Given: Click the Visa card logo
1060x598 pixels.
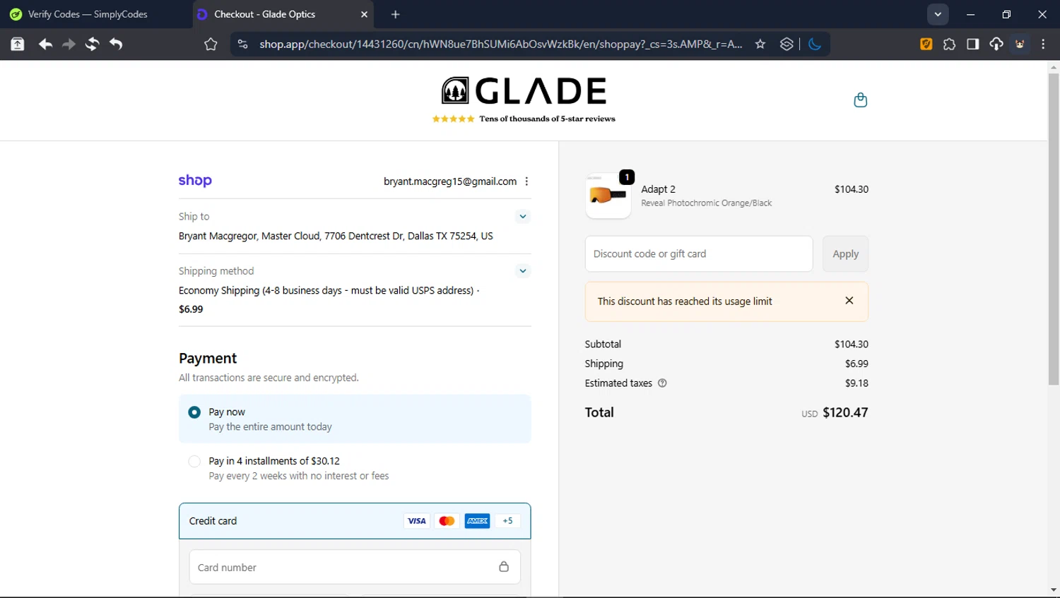Looking at the screenshot, I should tap(417, 521).
